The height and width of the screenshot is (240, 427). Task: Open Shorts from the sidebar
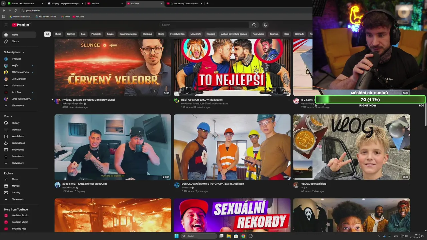point(19,41)
